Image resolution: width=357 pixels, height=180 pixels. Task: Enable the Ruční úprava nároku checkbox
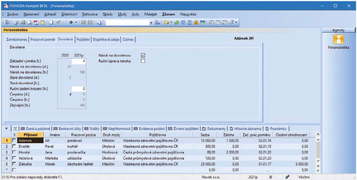coord(143,61)
